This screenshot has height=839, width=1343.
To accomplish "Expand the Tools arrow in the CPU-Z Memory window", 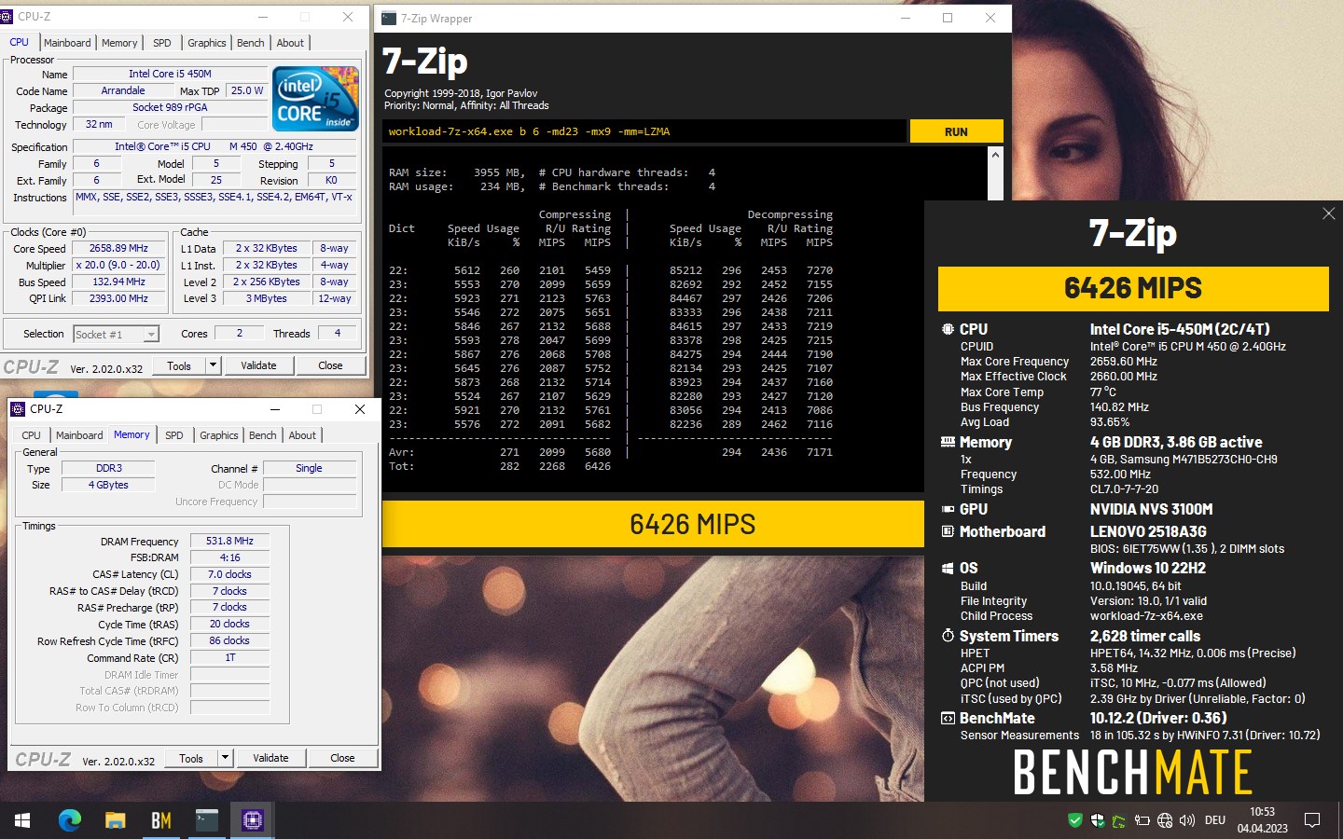I will [x=225, y=758].
